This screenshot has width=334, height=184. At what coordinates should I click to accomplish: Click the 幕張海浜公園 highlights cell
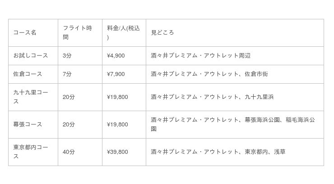[x=262, y=120]
